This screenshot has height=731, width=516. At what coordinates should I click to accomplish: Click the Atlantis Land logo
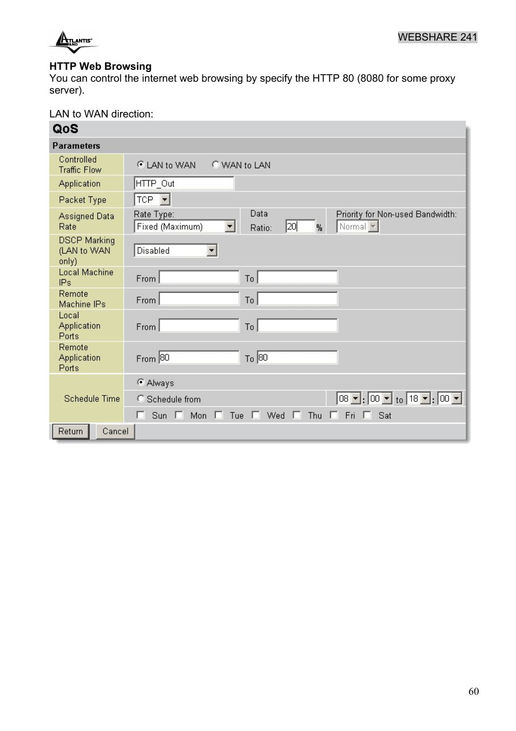[x=74, y=42]
